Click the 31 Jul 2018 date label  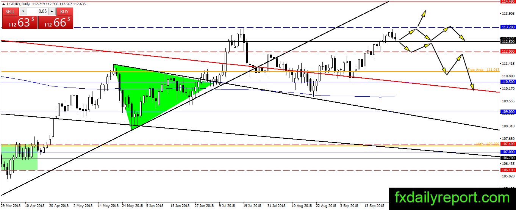pyautogui.click(x=277, y=206)
